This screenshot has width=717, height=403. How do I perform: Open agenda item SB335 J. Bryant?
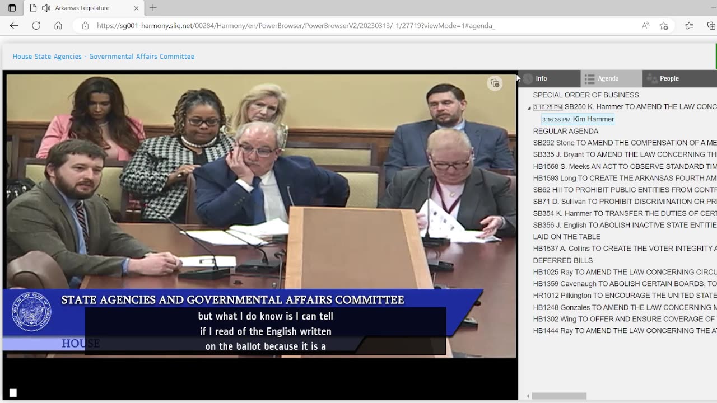(625, 154)
